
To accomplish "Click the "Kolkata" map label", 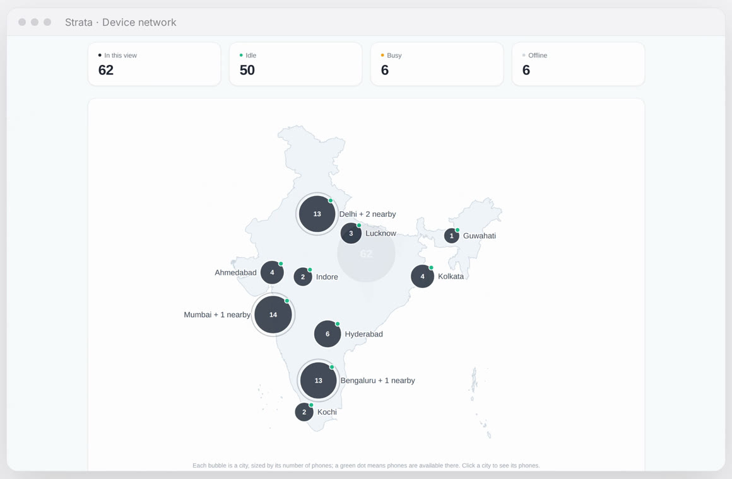I will pyautogui.click(x=451, y=276).
